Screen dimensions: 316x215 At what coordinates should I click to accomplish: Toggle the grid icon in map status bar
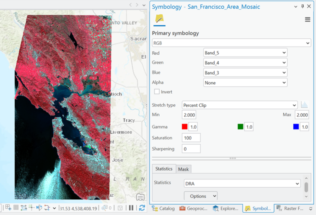(16, 208)
